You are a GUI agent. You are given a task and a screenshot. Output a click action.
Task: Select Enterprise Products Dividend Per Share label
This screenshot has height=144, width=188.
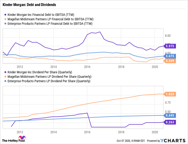49,81
